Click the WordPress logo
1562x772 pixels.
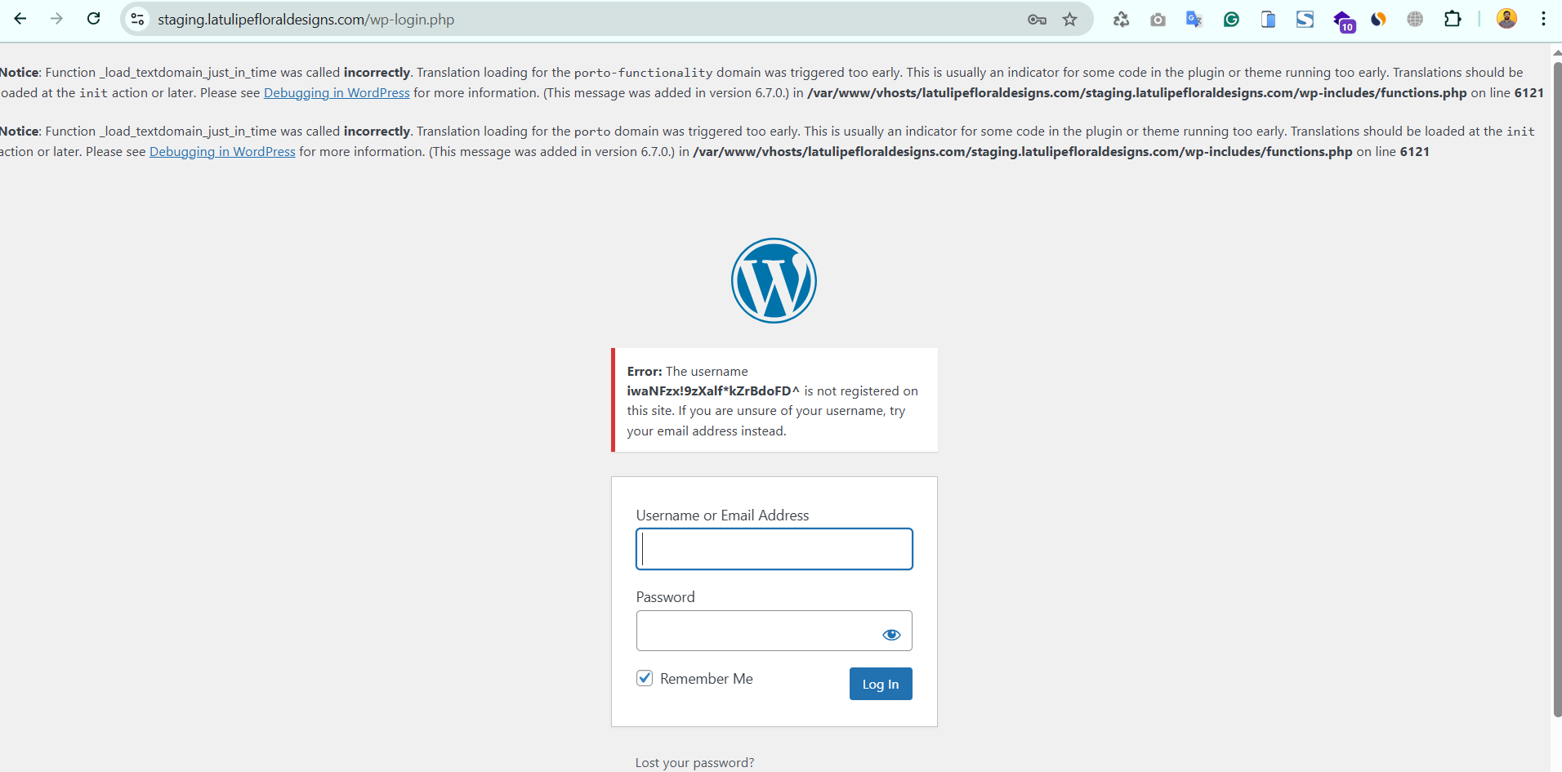coord(774,280)
